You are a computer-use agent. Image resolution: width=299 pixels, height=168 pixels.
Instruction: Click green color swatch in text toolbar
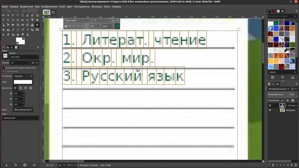[117, 26]
